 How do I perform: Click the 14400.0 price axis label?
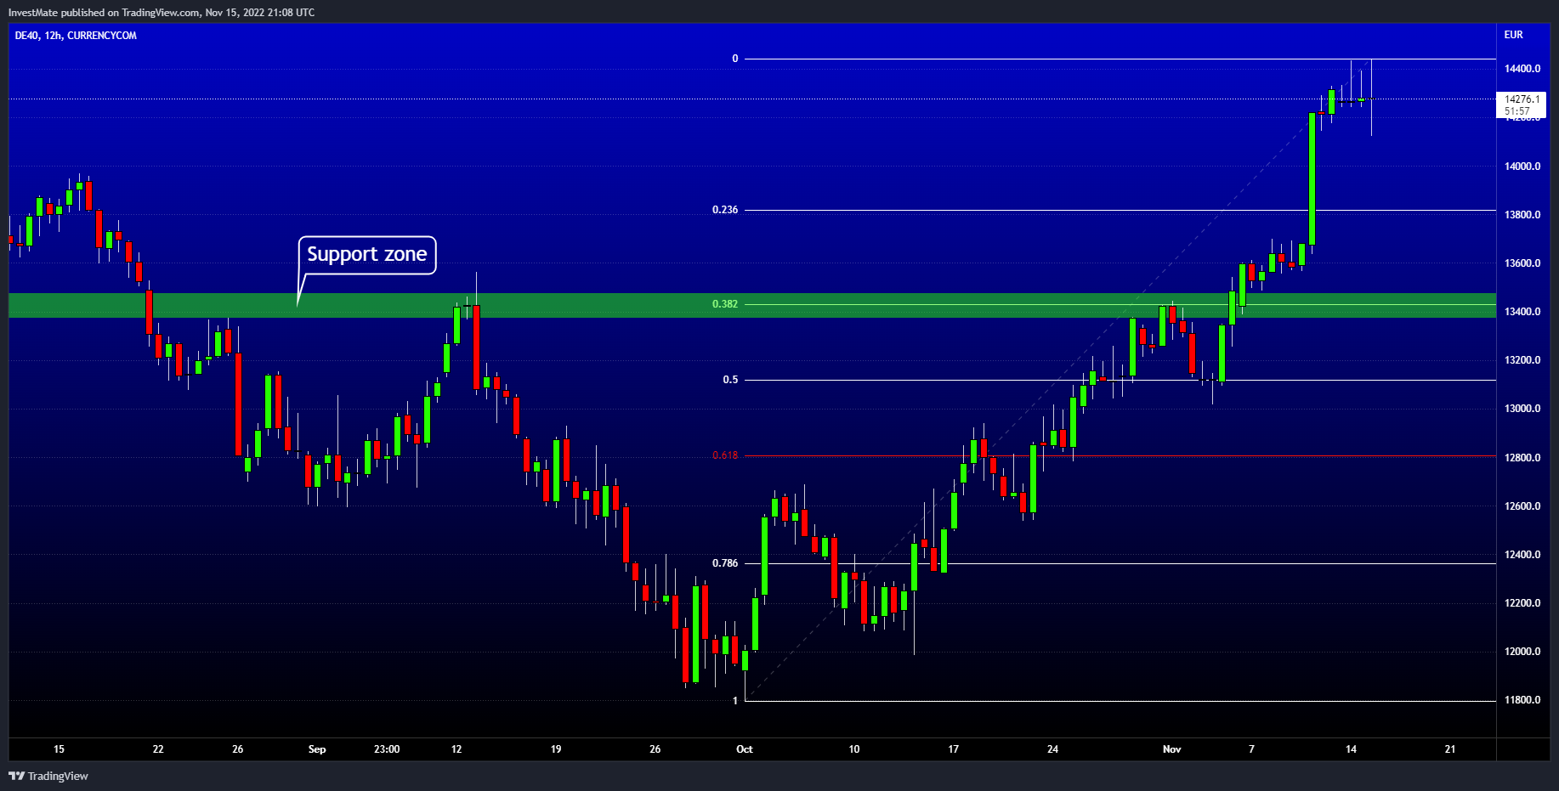click(1522, 69)
